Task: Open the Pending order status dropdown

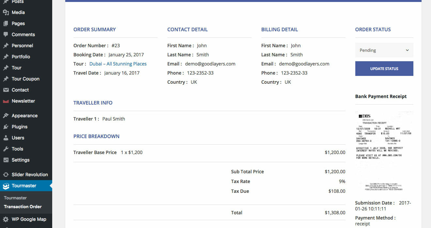Action: point(384,50)
